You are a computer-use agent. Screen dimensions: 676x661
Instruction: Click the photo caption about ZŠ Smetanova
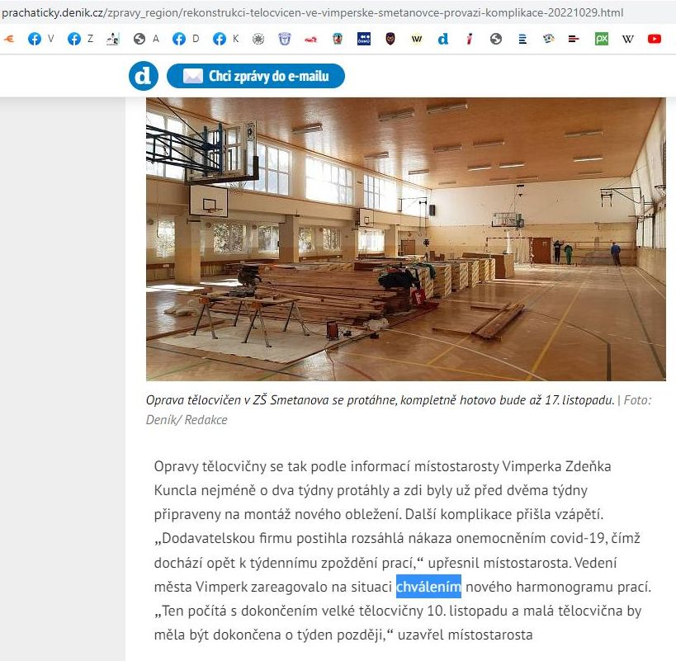(399, 409)
